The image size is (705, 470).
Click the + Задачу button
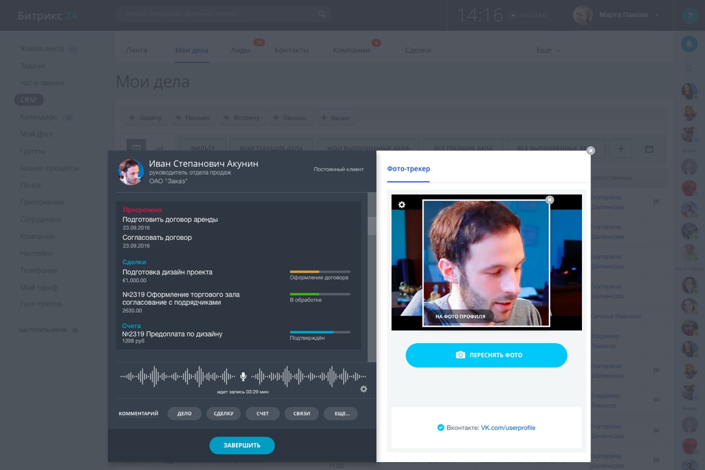146,118
